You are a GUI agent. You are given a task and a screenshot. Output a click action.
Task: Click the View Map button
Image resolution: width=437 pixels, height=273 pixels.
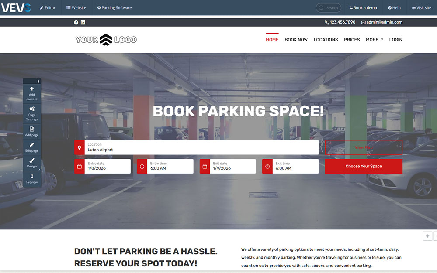[364, 147]
